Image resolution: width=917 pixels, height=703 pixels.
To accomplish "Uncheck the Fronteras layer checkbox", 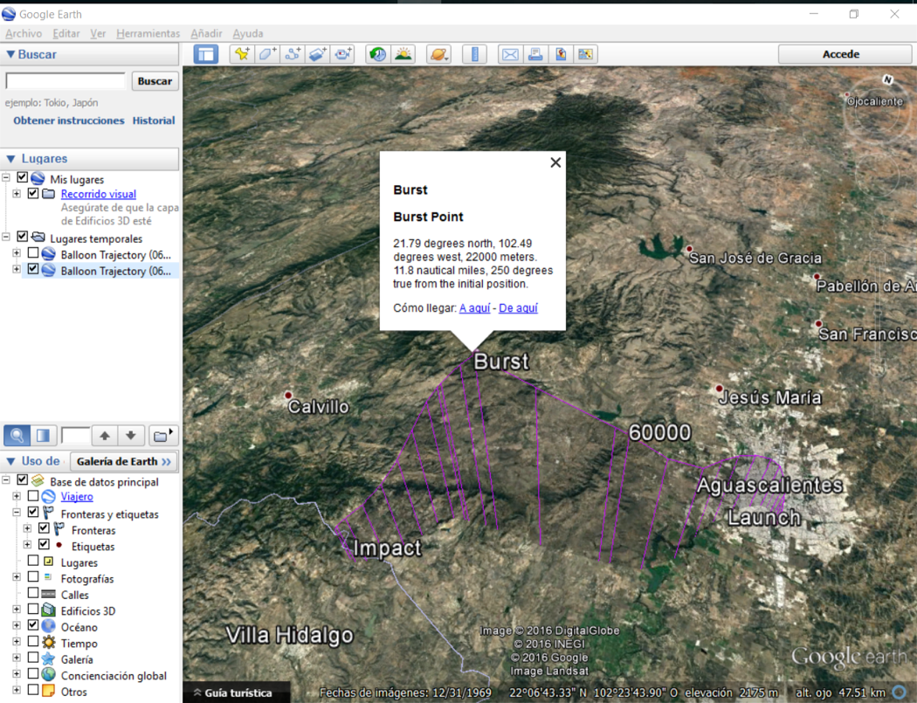I will point(44,528).
